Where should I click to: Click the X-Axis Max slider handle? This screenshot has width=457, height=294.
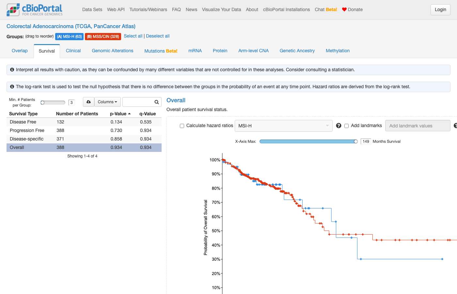coord(356,141)
